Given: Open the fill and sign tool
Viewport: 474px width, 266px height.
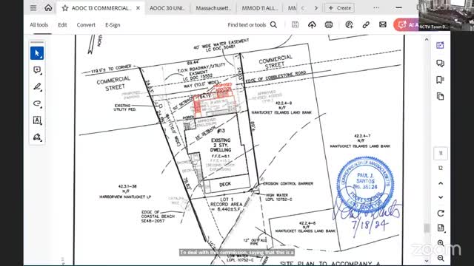Looking at the screenshot, I should (x=37, y=137).
